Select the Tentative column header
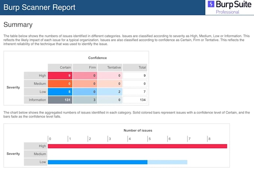This screenshot has height=172, width=254. (x=110, y=67)
